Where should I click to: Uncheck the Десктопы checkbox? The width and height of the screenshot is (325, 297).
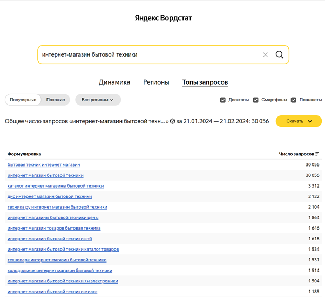[222, 100]
